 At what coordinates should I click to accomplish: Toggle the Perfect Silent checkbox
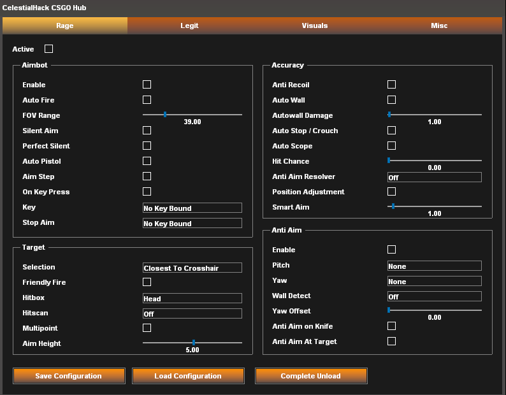[x=147, y=145]
